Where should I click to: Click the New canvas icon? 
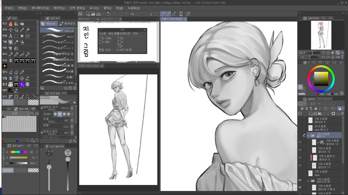click(88, 14)
